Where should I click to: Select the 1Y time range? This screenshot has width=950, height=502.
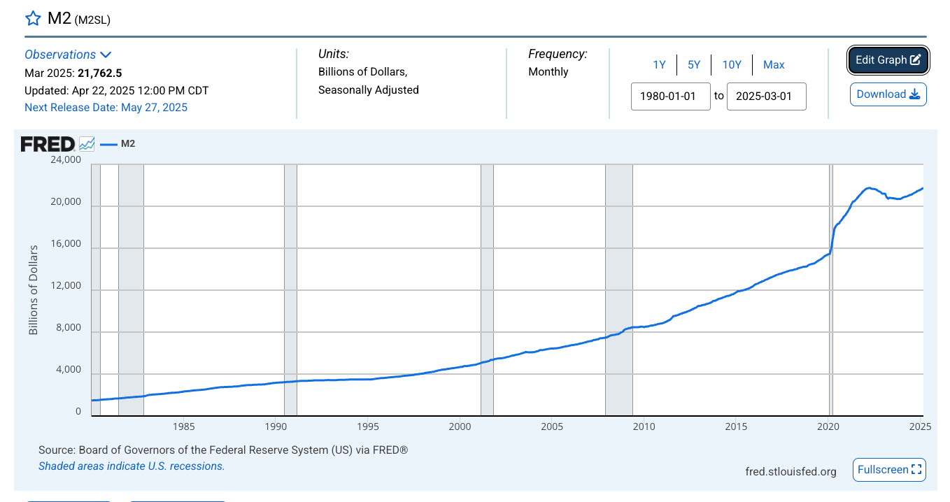point(659,65)
